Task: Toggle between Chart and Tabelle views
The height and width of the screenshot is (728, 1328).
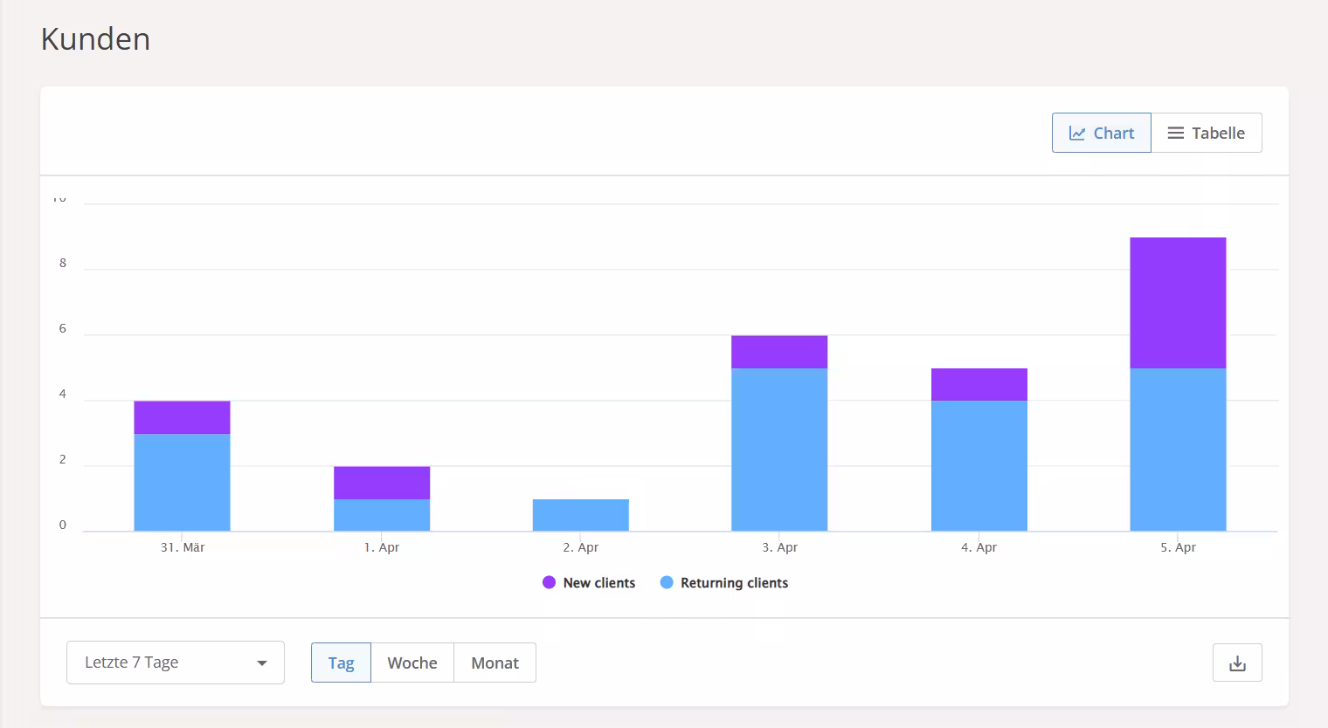Action: pyautogui.click(x=1207, y=132)
